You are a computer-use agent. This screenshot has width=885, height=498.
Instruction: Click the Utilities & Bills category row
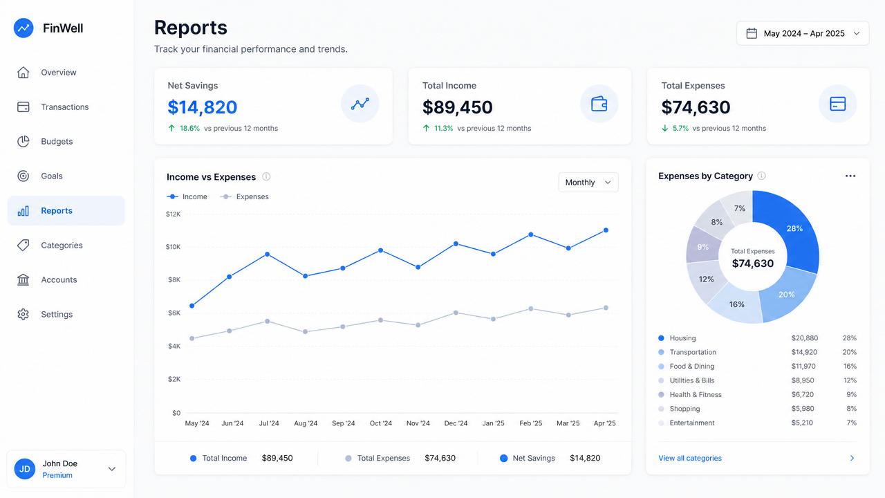(x=757, y=380)
